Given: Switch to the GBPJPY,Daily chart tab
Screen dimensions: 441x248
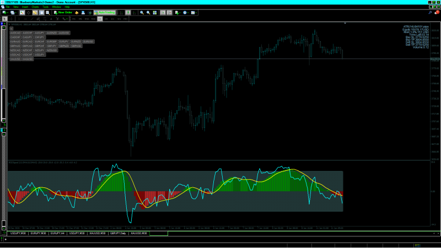Looking at the screenshot, I should point(118,234).
